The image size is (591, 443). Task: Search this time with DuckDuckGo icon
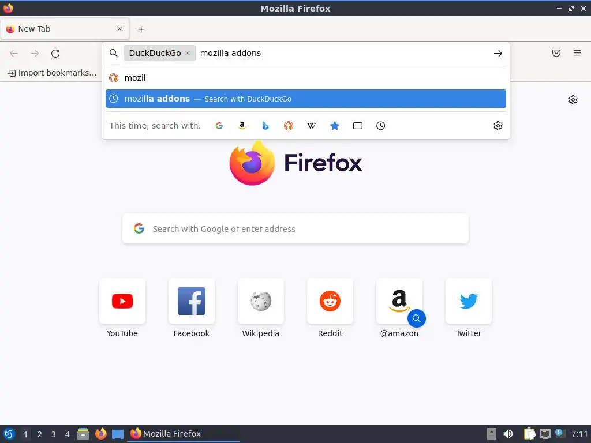[289, 126]
